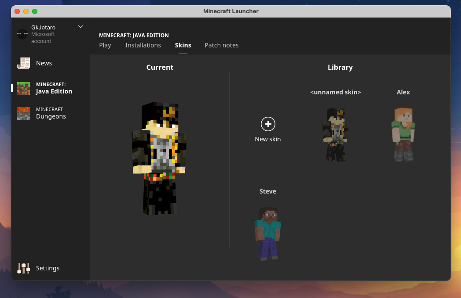Minimize the launcher with the yellow button
The width and height of the screenshot is (461, 298).
[x=26, y=11]
